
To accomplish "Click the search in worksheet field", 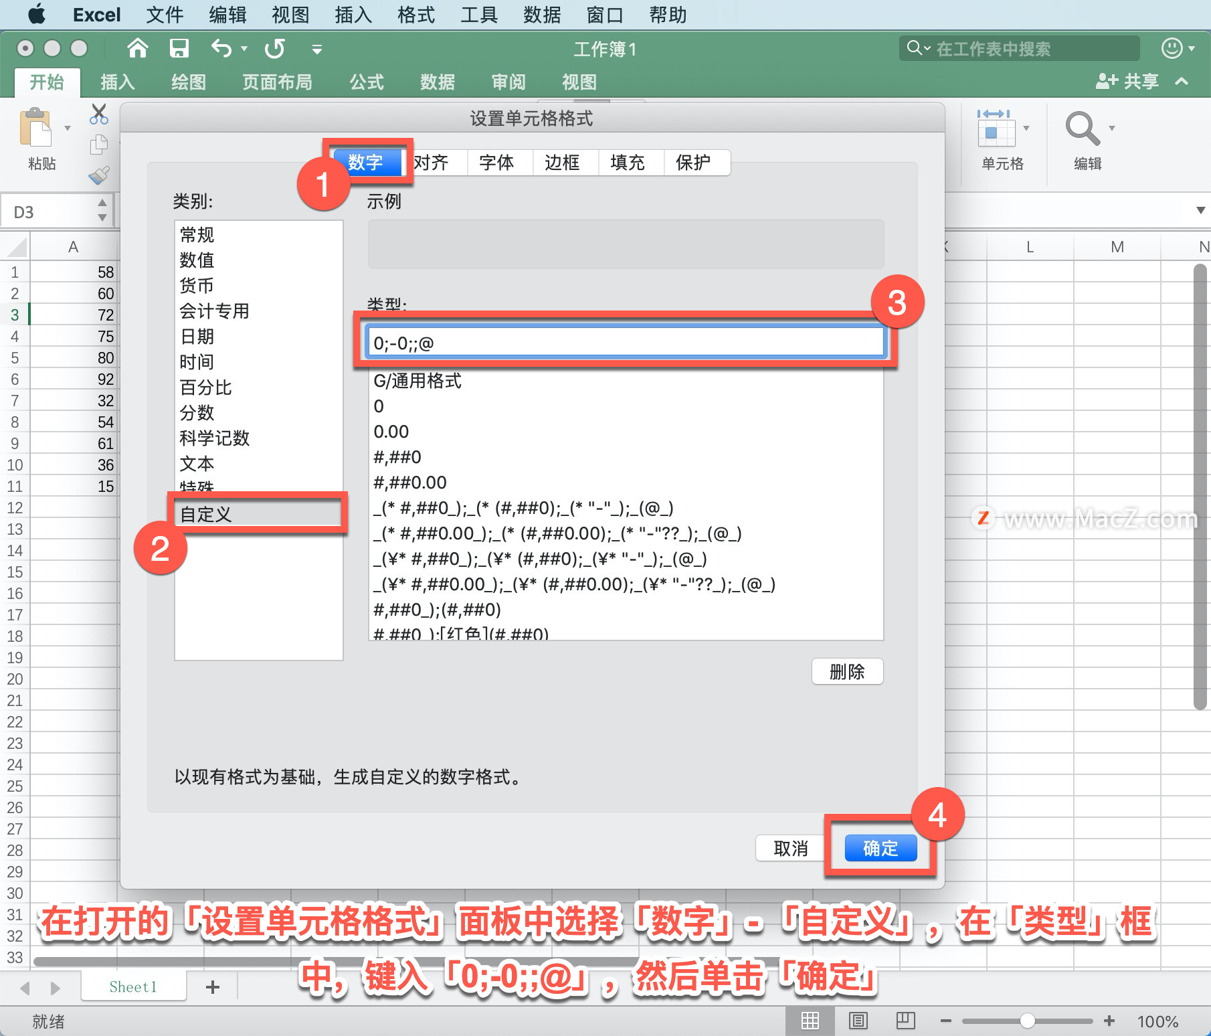I will [1019, 48].
